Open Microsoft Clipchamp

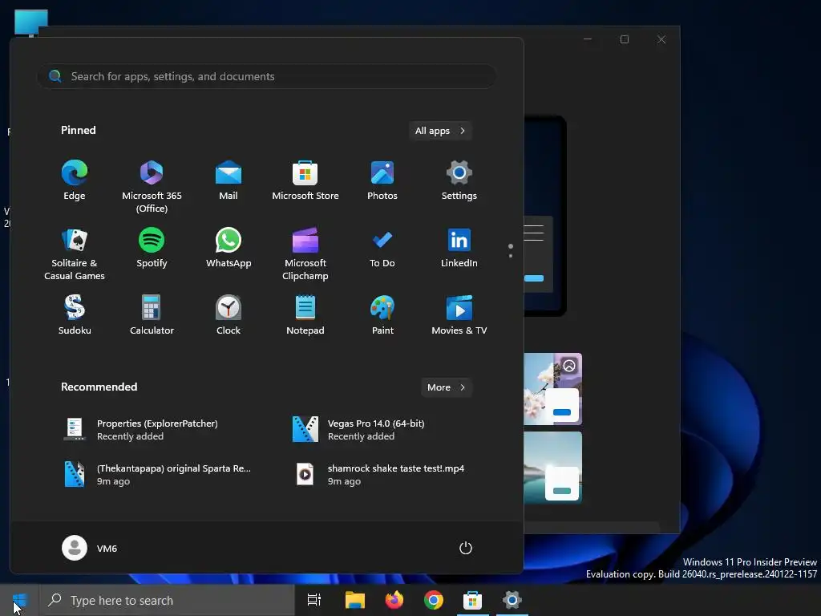(x=305, y=254)
